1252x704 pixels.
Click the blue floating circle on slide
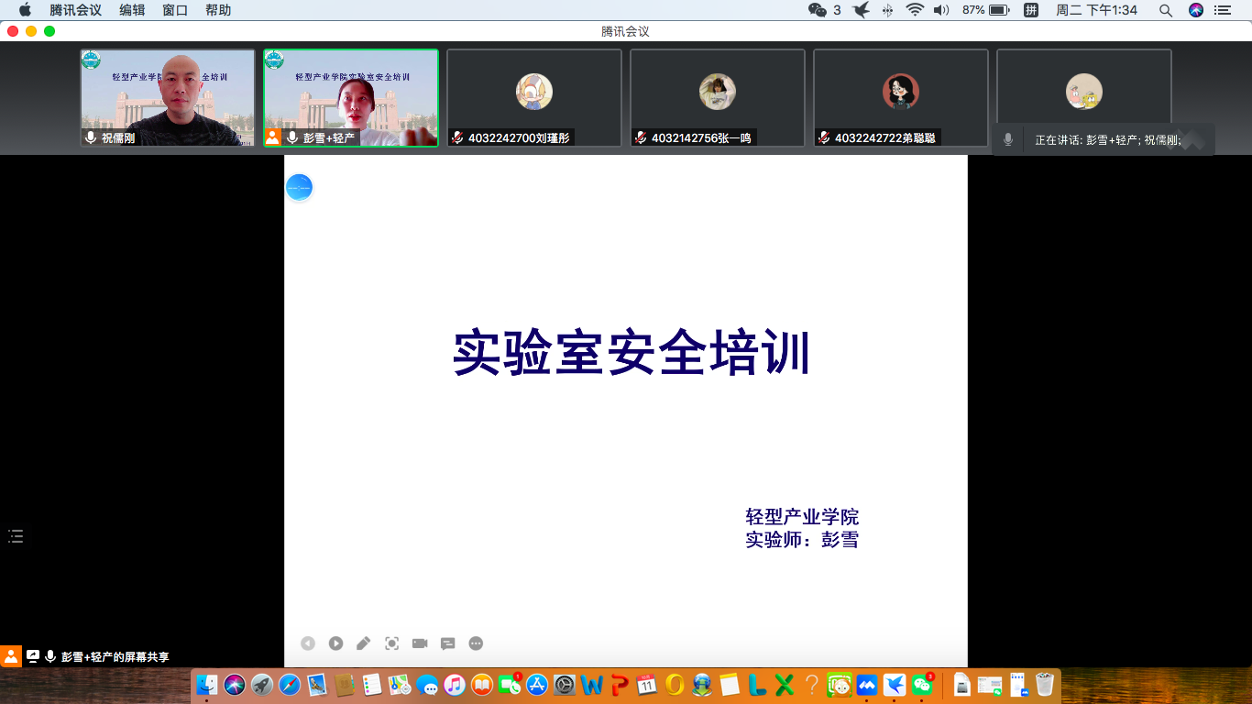pos(300,188)
